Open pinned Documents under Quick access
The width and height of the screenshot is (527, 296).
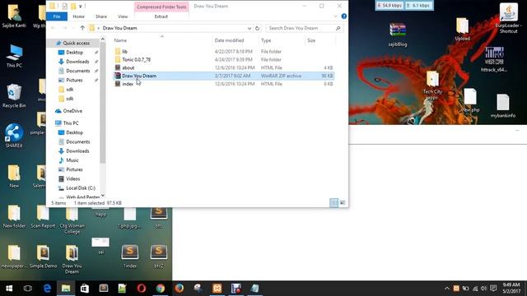[77, 71]
